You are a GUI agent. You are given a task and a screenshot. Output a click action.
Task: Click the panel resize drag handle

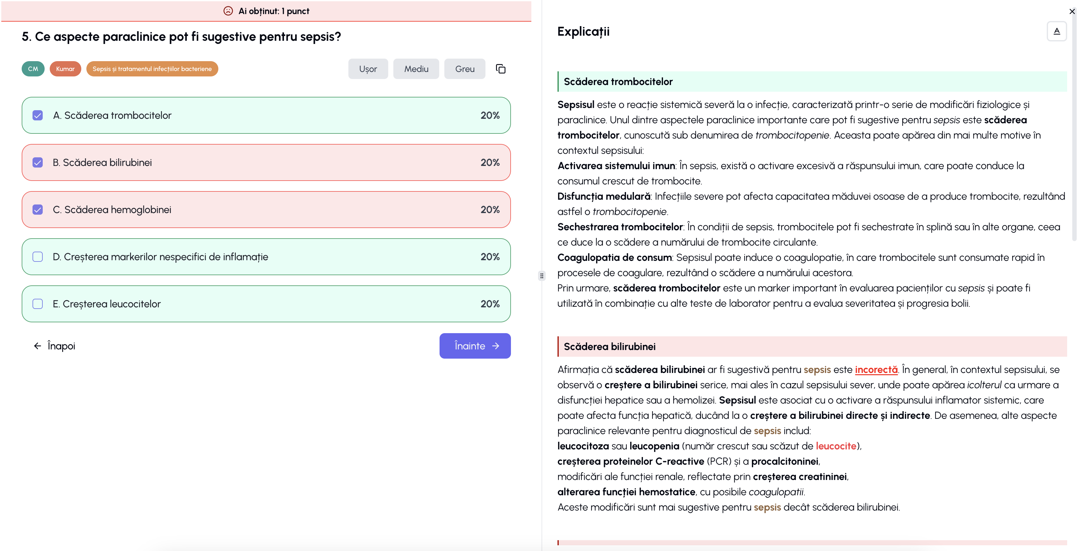542,276
